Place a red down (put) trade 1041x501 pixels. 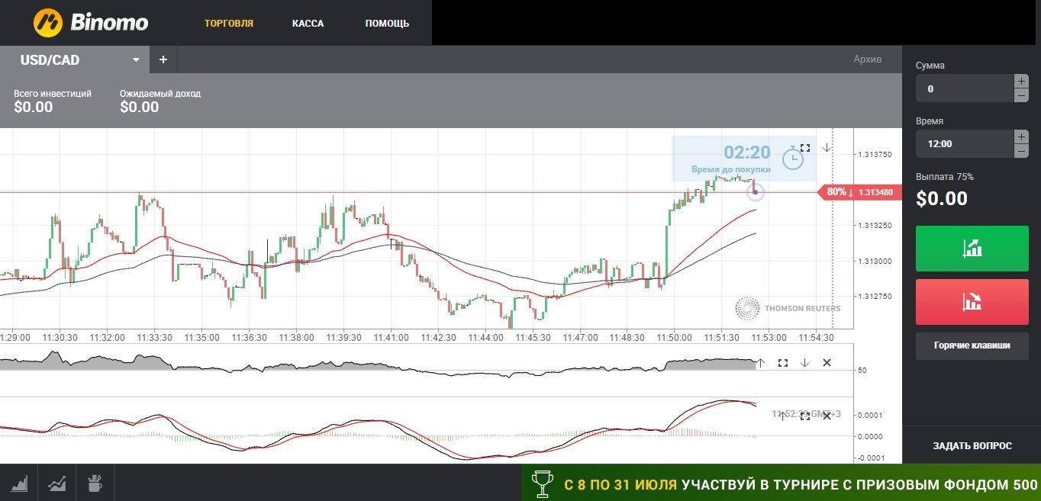972,302
